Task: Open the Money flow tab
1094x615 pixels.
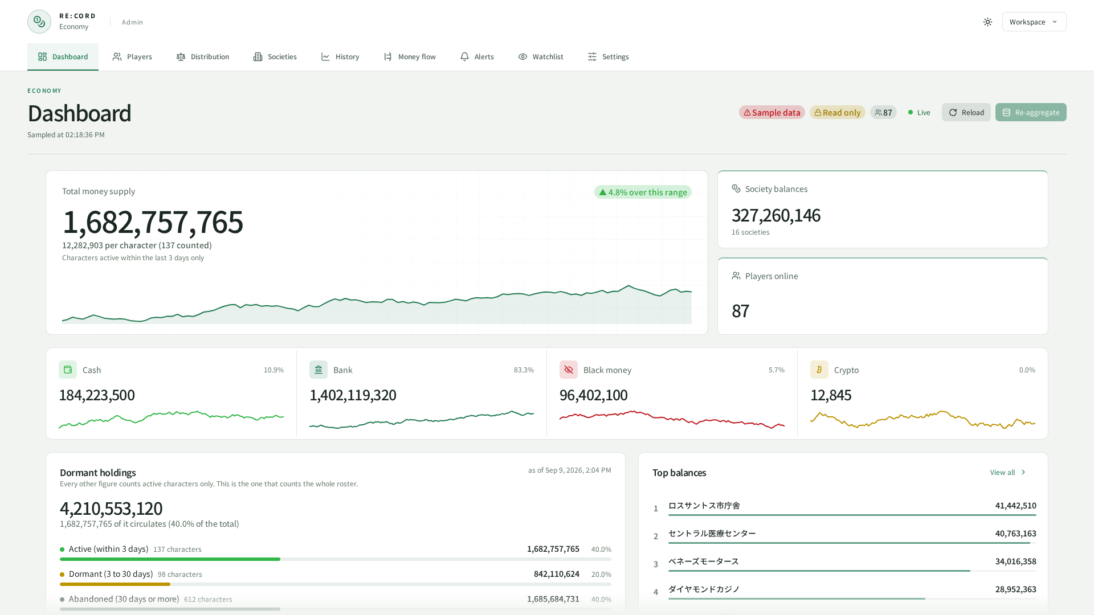Action: click(410, 56)
